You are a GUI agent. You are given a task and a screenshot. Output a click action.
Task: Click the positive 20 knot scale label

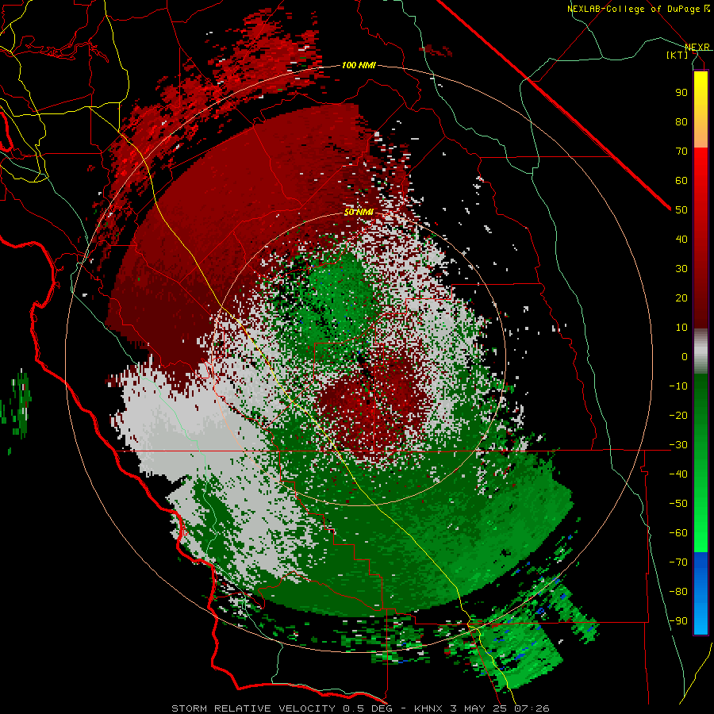click(681, 297)
